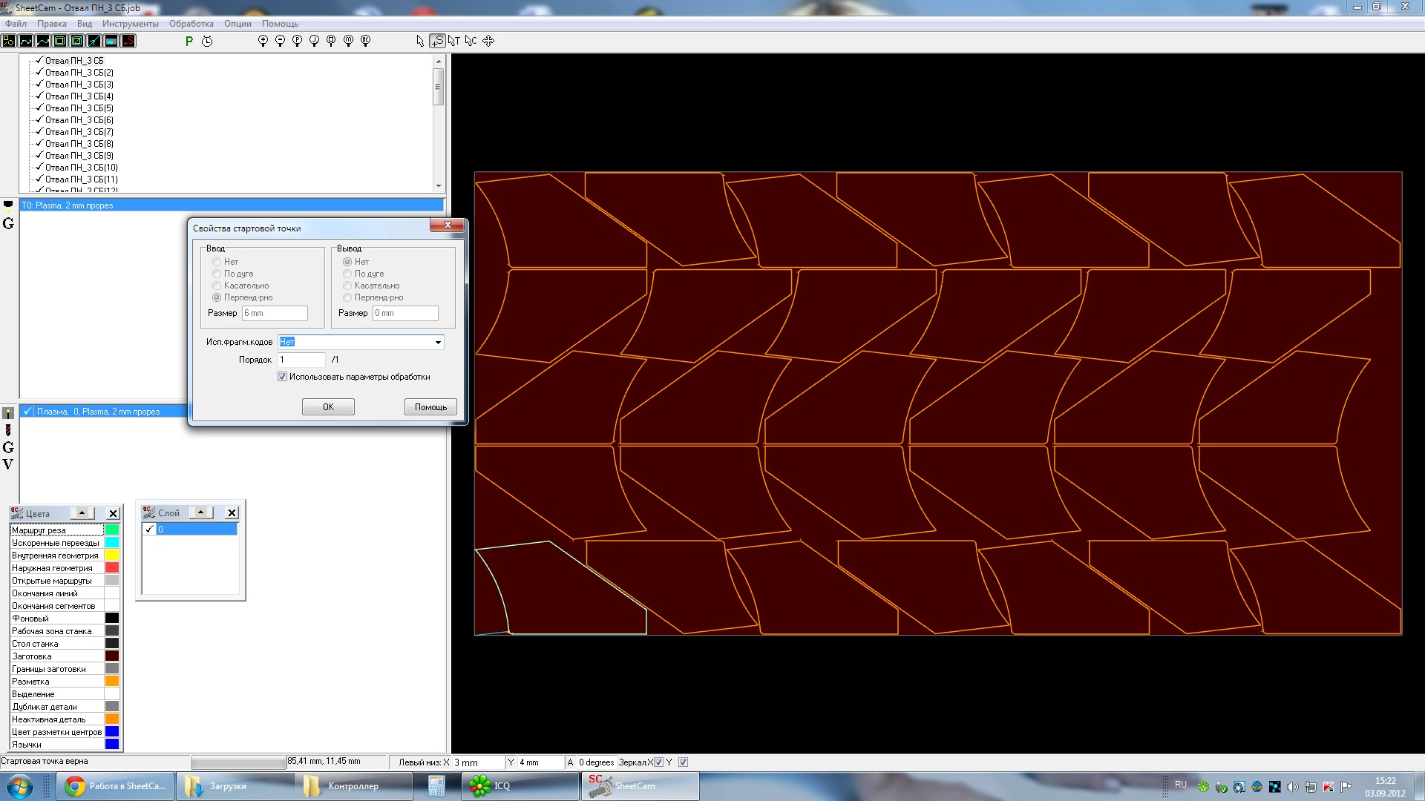
Task: Click the Помощь button in the dialog
Action: point(430,407)
